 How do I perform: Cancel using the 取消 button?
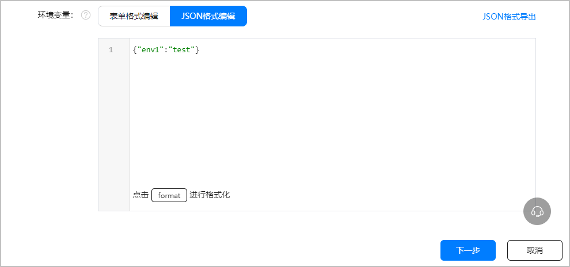534,250
